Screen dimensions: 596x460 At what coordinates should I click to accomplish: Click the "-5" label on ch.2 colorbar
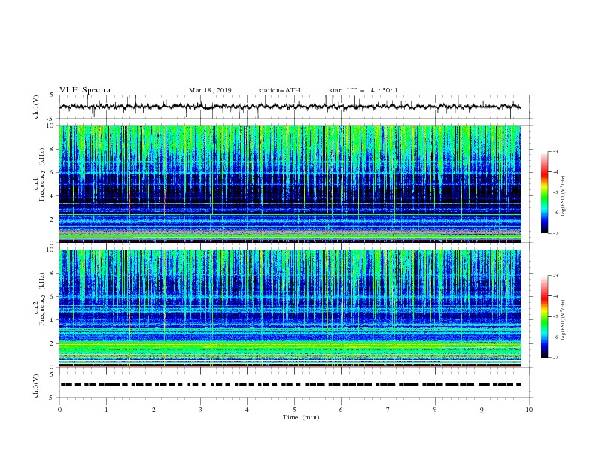click(x=555, y=316)
